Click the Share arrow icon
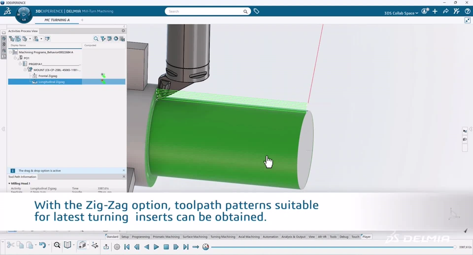The width and height of the screenshot is (473, 255). tap(445, 11)
